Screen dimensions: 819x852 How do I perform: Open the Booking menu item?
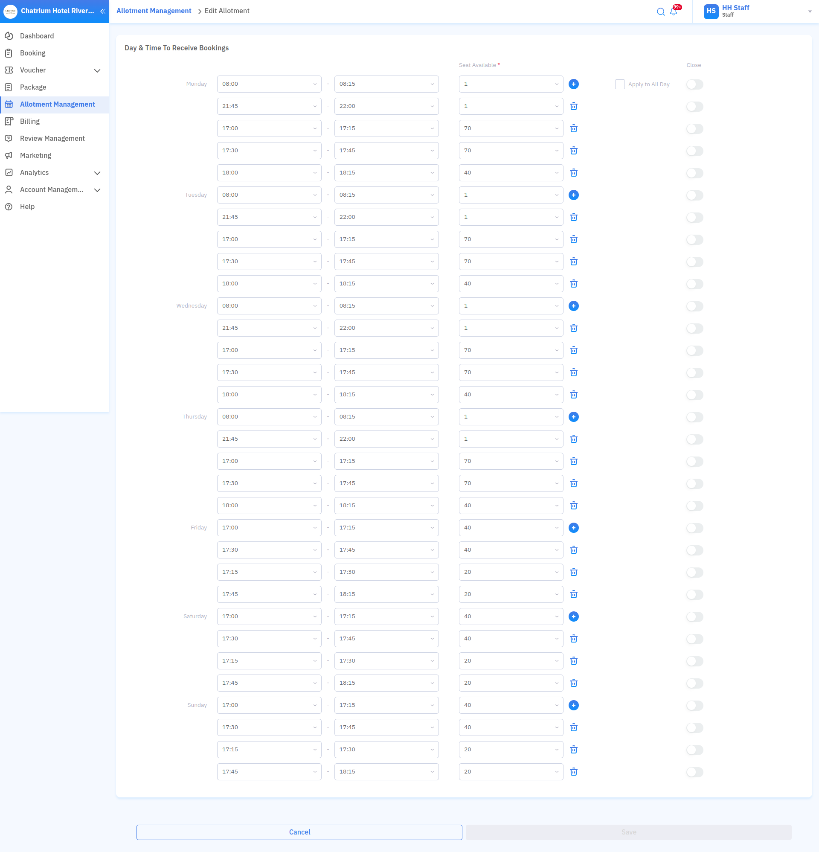(32, 53)
